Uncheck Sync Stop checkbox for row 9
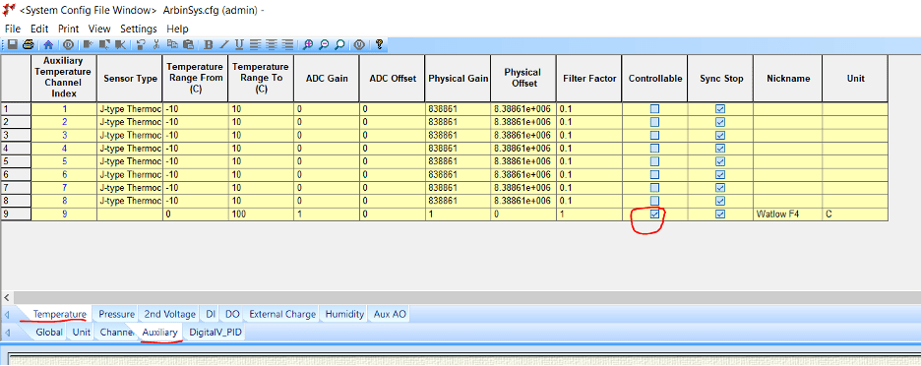This screenshot has width=921, height=366. tap(720, 214)
